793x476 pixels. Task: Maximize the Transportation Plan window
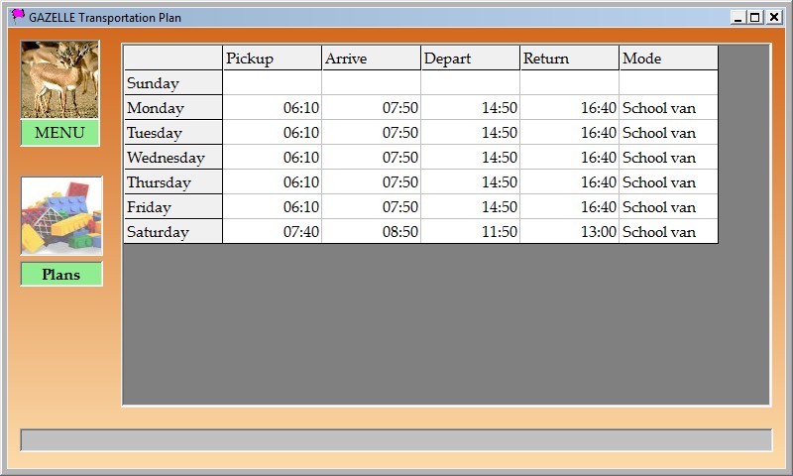click(x=755, y=17)
